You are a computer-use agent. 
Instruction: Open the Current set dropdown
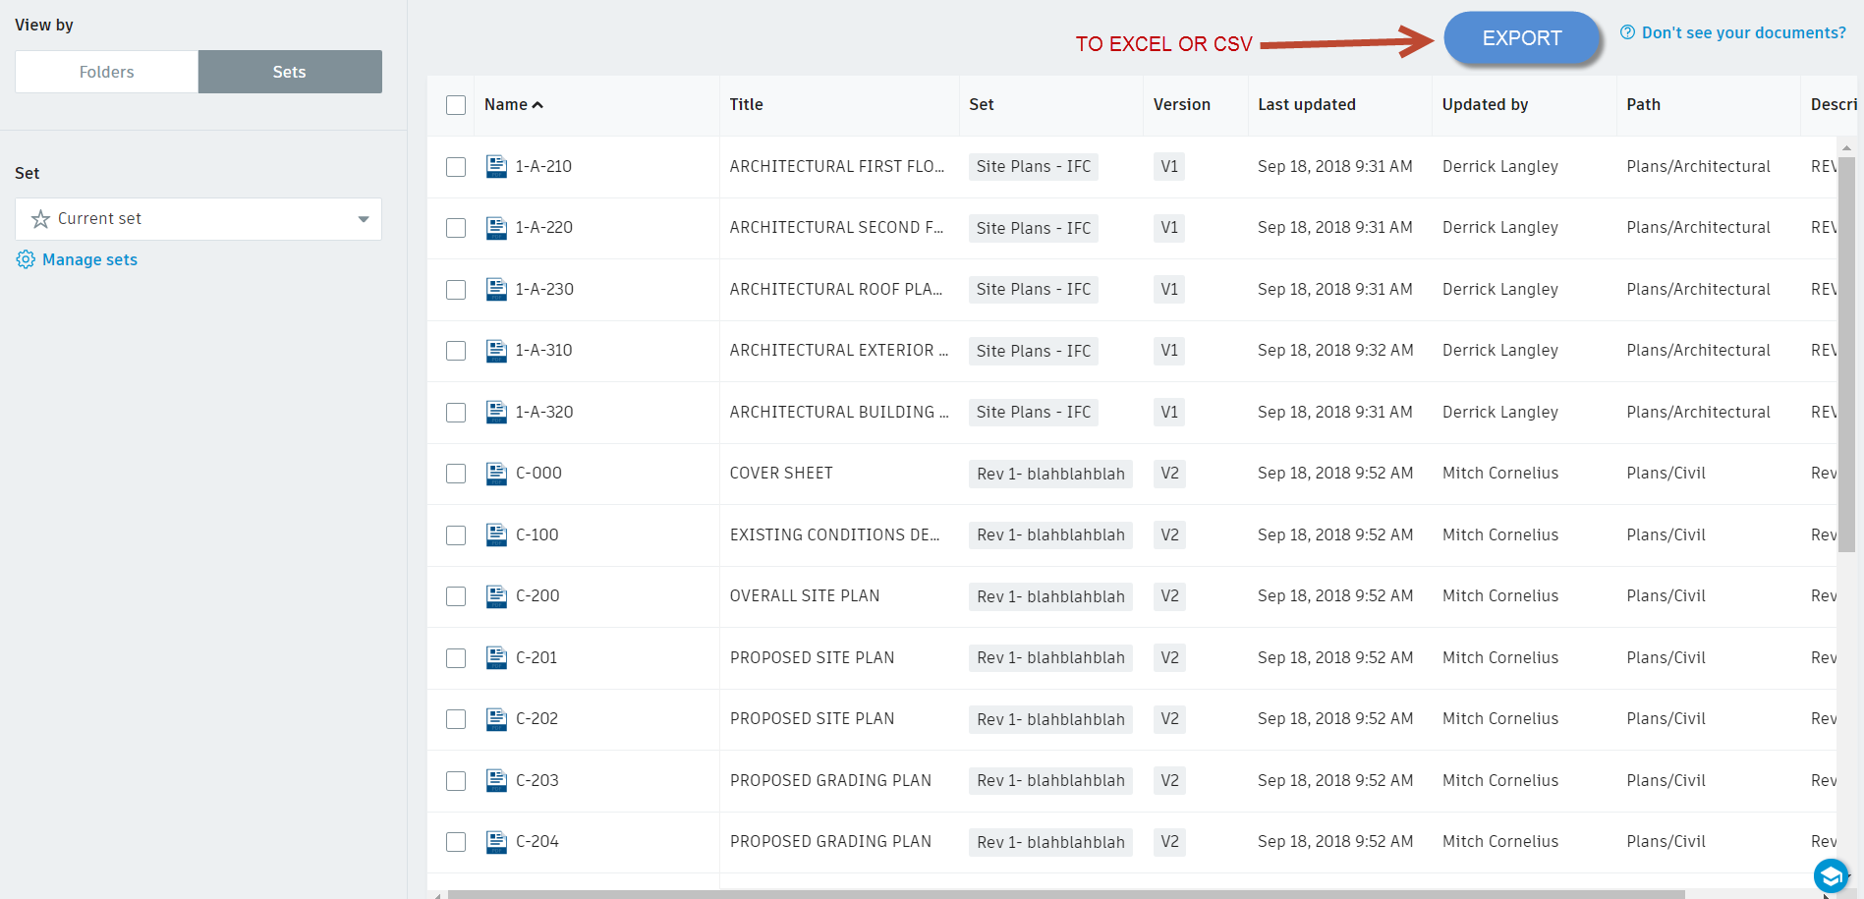198,219
